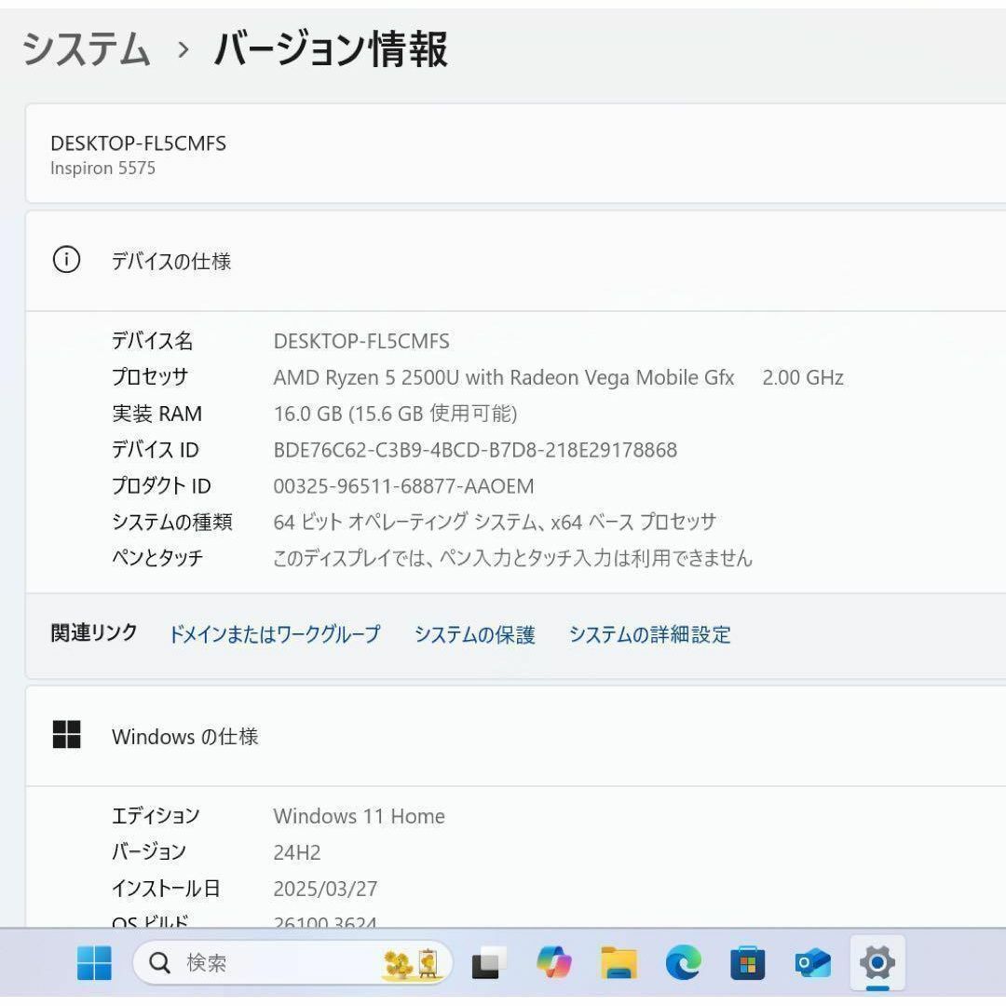Image resolution: width=1006 pixels, height=1006 pixels.
Task: Select RAM value 16.0 GB
Action: click(395, 414)
